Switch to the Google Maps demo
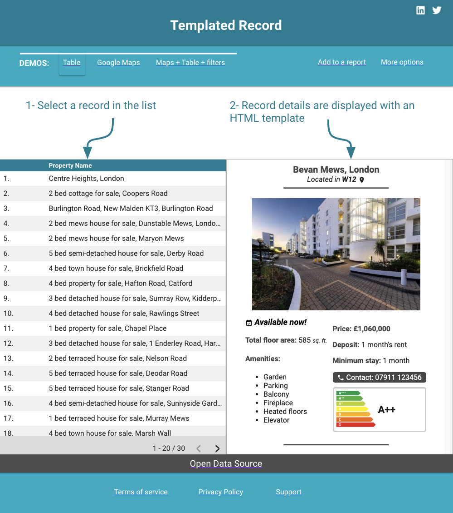 118,63
